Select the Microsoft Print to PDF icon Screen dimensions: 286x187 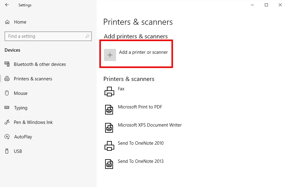pos(109,109)
